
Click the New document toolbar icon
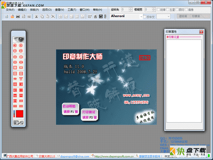click(7, 16)
